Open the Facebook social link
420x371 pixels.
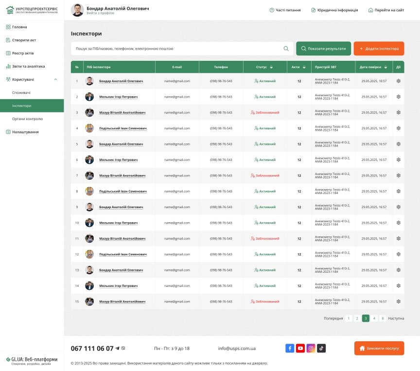click(290, 348)
